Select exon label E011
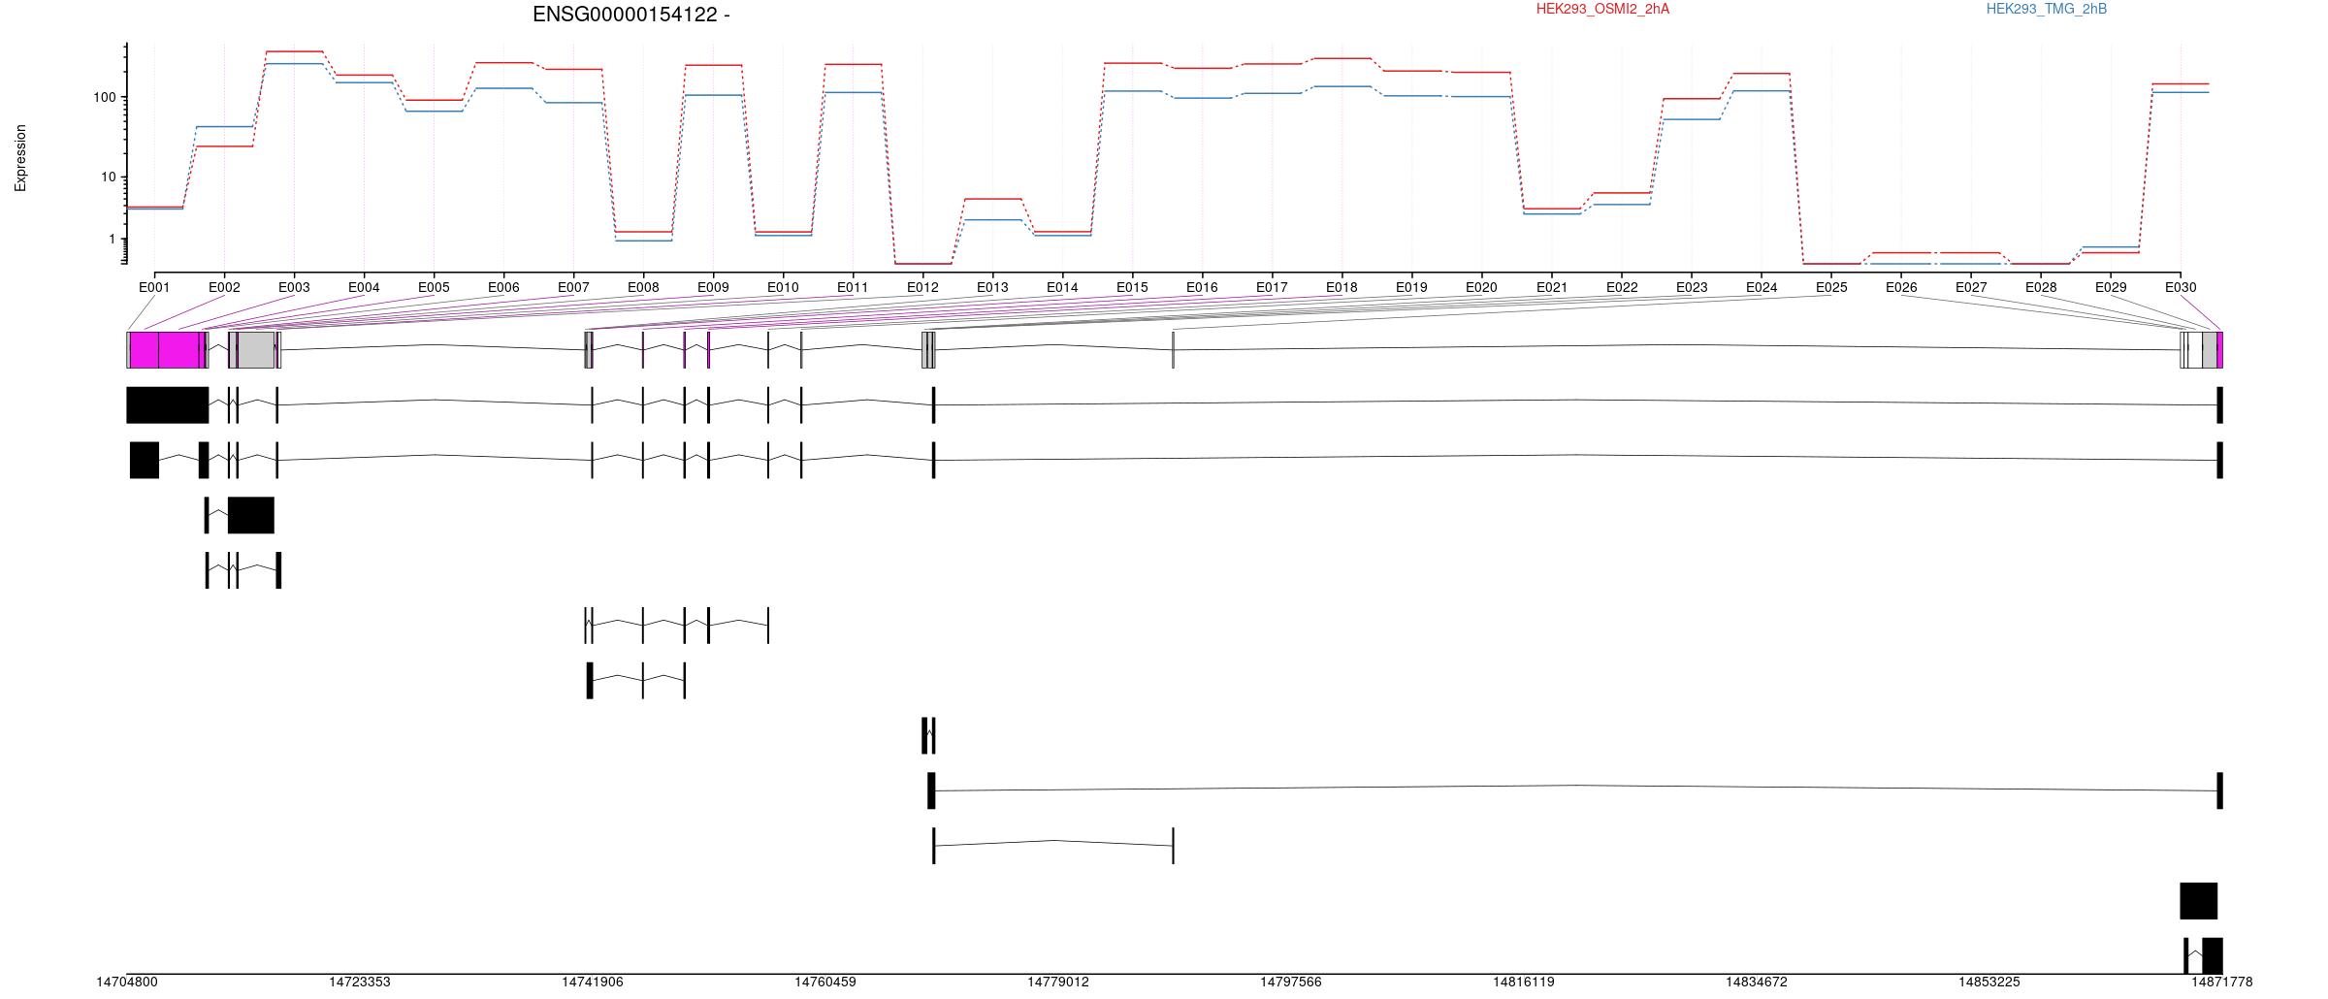Image resolution: width=2328 pixels, height=999 pixels. [x=853, y=287]
